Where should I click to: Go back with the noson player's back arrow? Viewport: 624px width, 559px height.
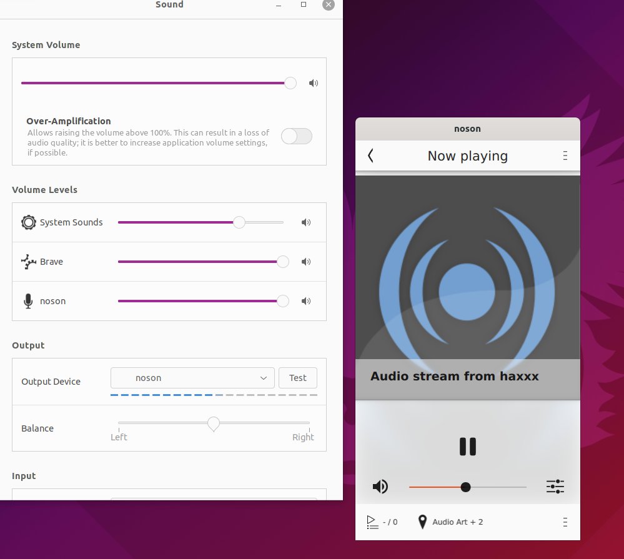click(x=370, y=156)
